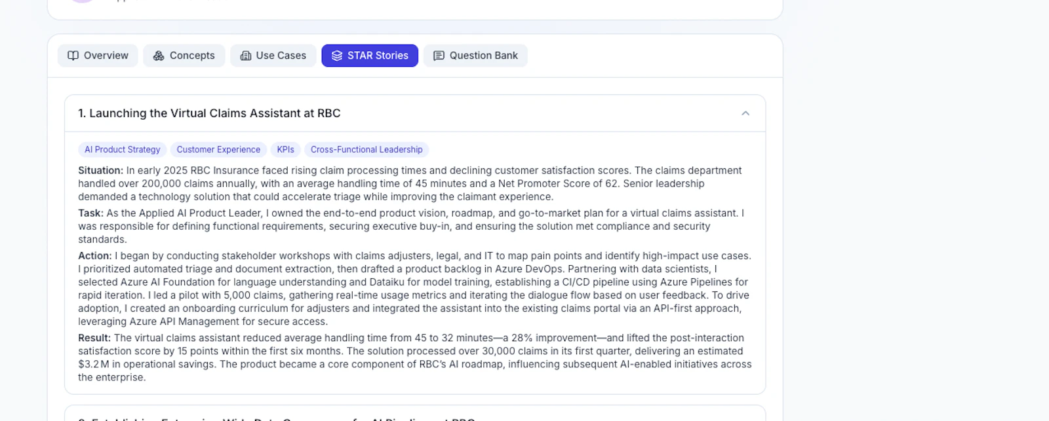Click the KPIs tag

pos(286,150)
